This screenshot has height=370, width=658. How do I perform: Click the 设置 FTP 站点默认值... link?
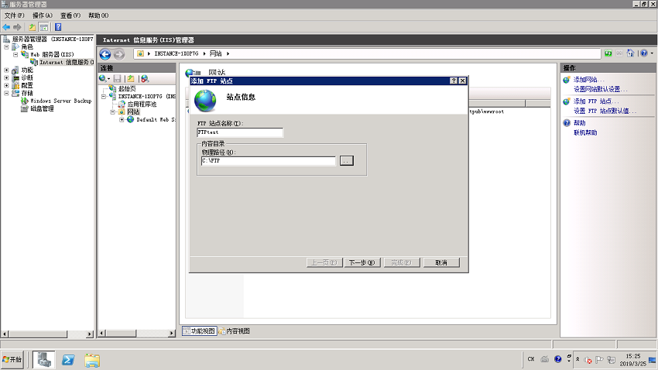605,111
